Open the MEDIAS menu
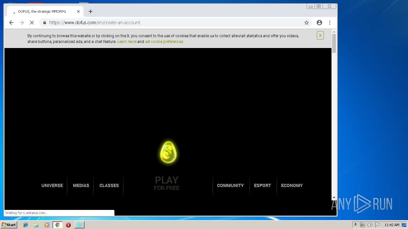 81,185
